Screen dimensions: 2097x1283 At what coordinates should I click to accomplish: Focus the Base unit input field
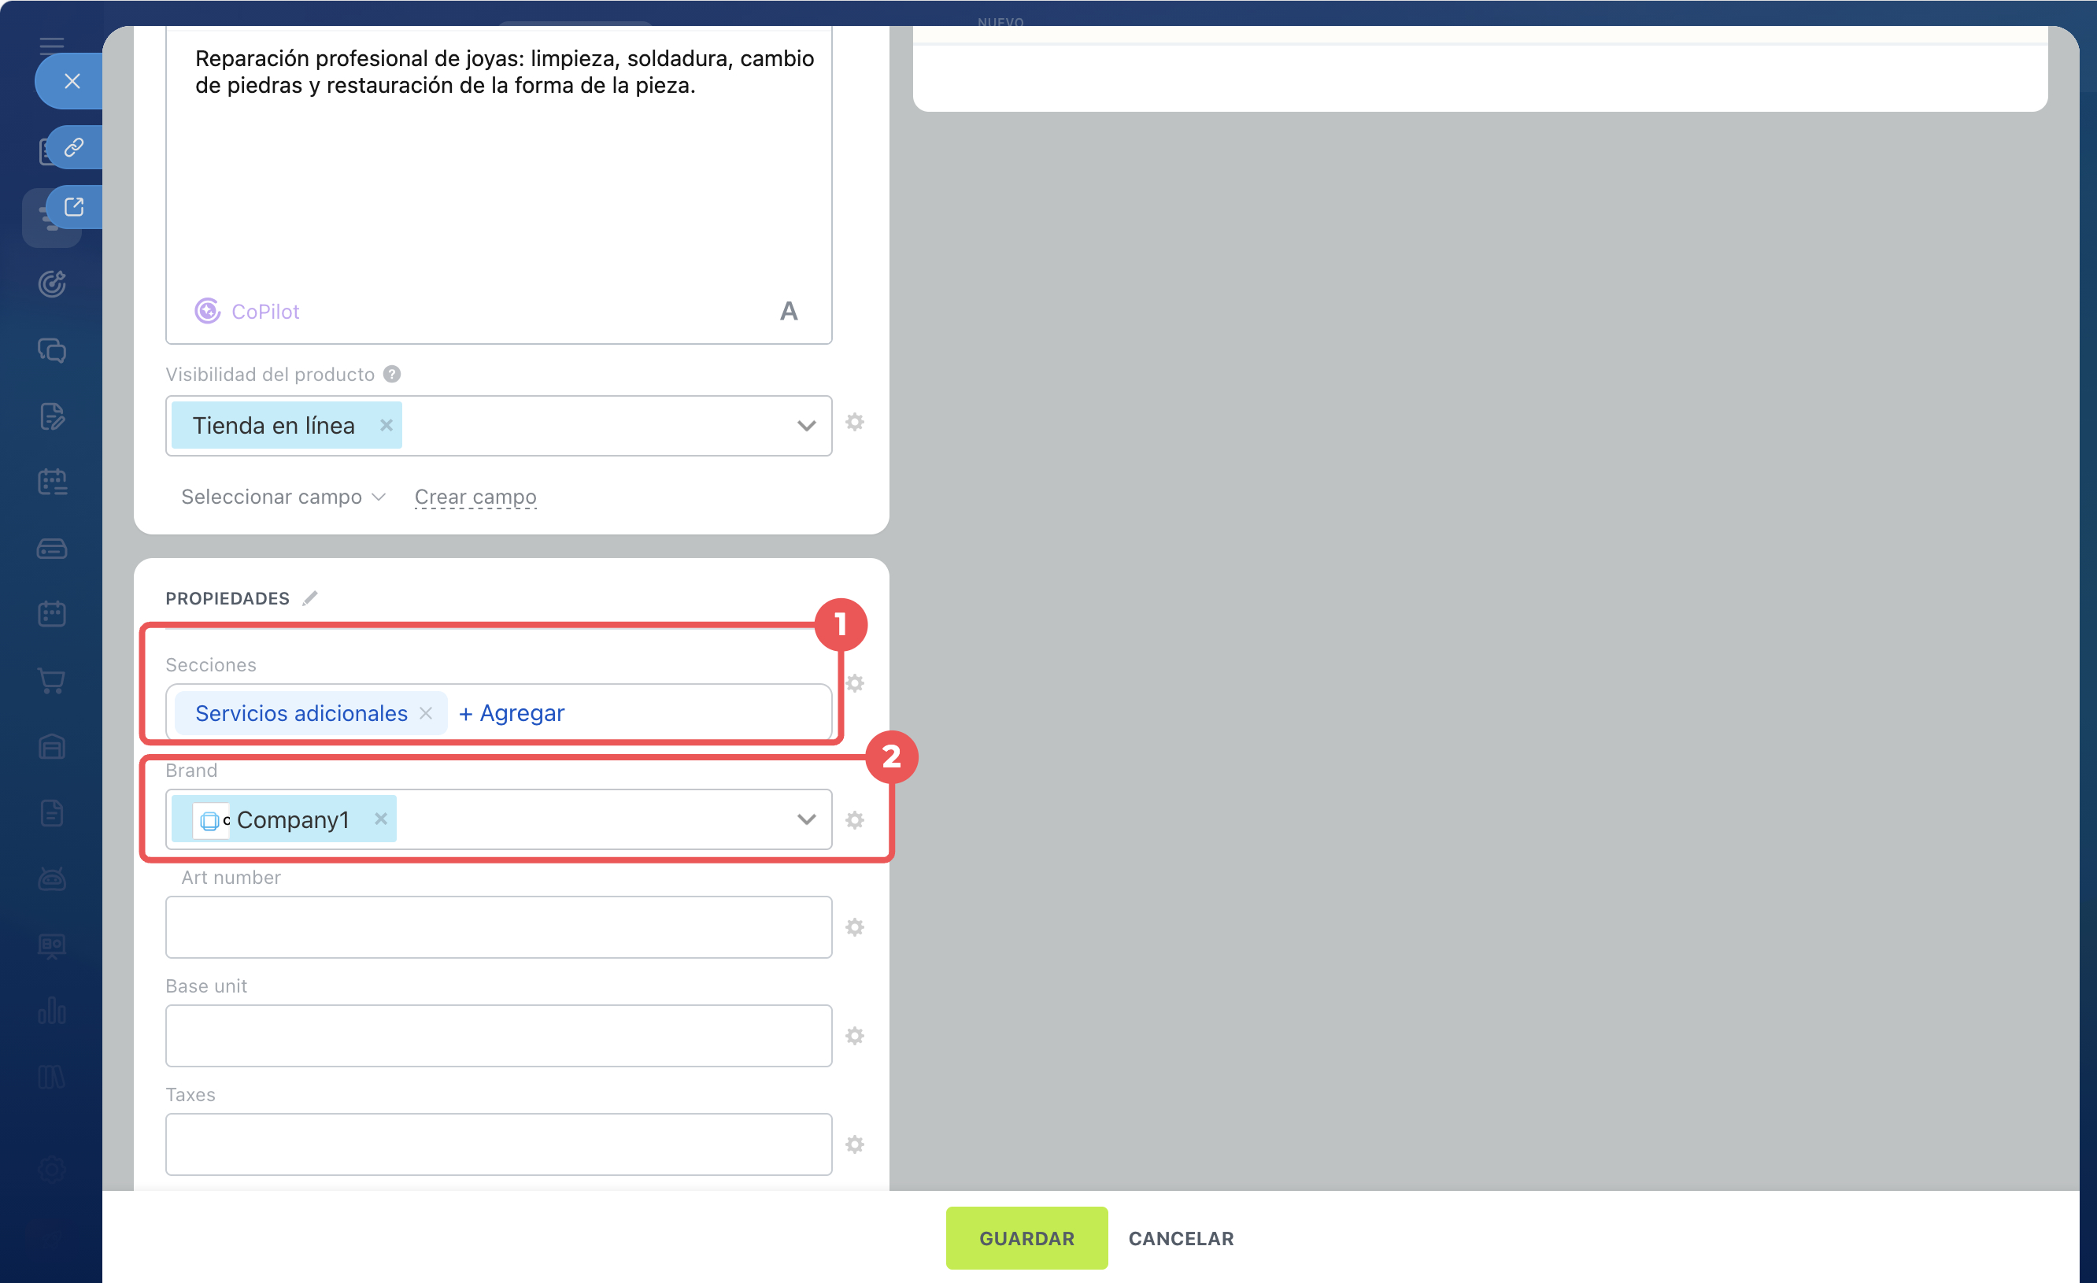(x=499, y=1035)
